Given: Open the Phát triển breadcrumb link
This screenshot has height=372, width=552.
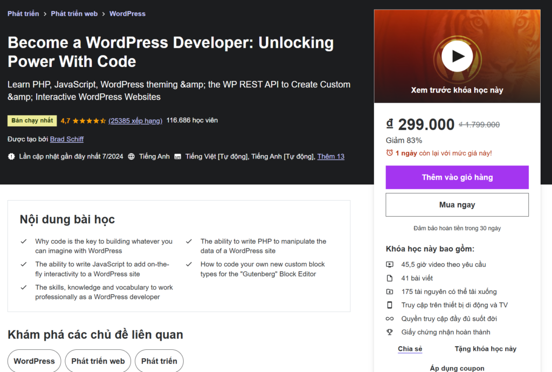Looking at the screenshot, I should click(x=23, y=13).
